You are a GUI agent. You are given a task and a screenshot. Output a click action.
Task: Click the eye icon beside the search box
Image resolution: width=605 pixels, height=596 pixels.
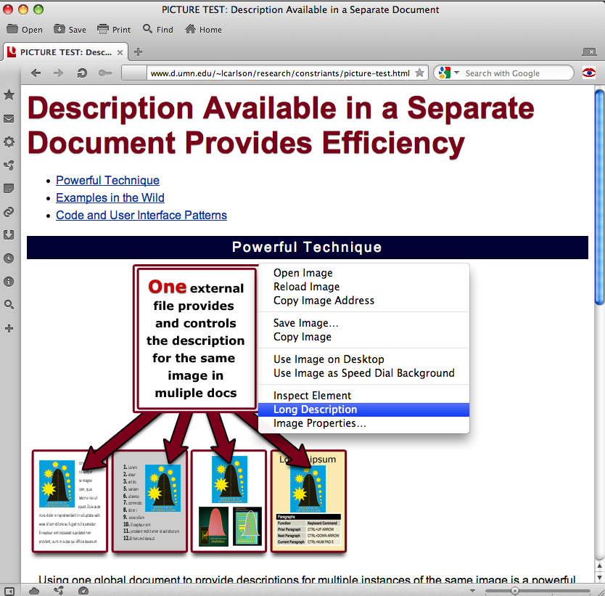pyautogui.click(x=588, y=73)
